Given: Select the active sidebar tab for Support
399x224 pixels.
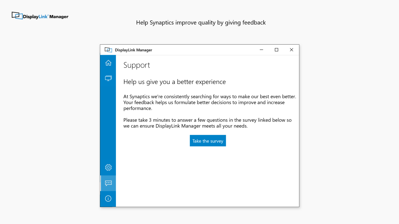Looking at the screenshot, I should (x=108, y=183).
